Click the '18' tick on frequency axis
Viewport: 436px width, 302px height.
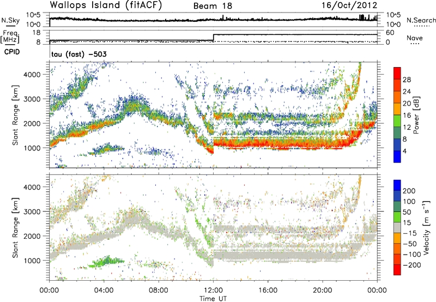[37, 33]
